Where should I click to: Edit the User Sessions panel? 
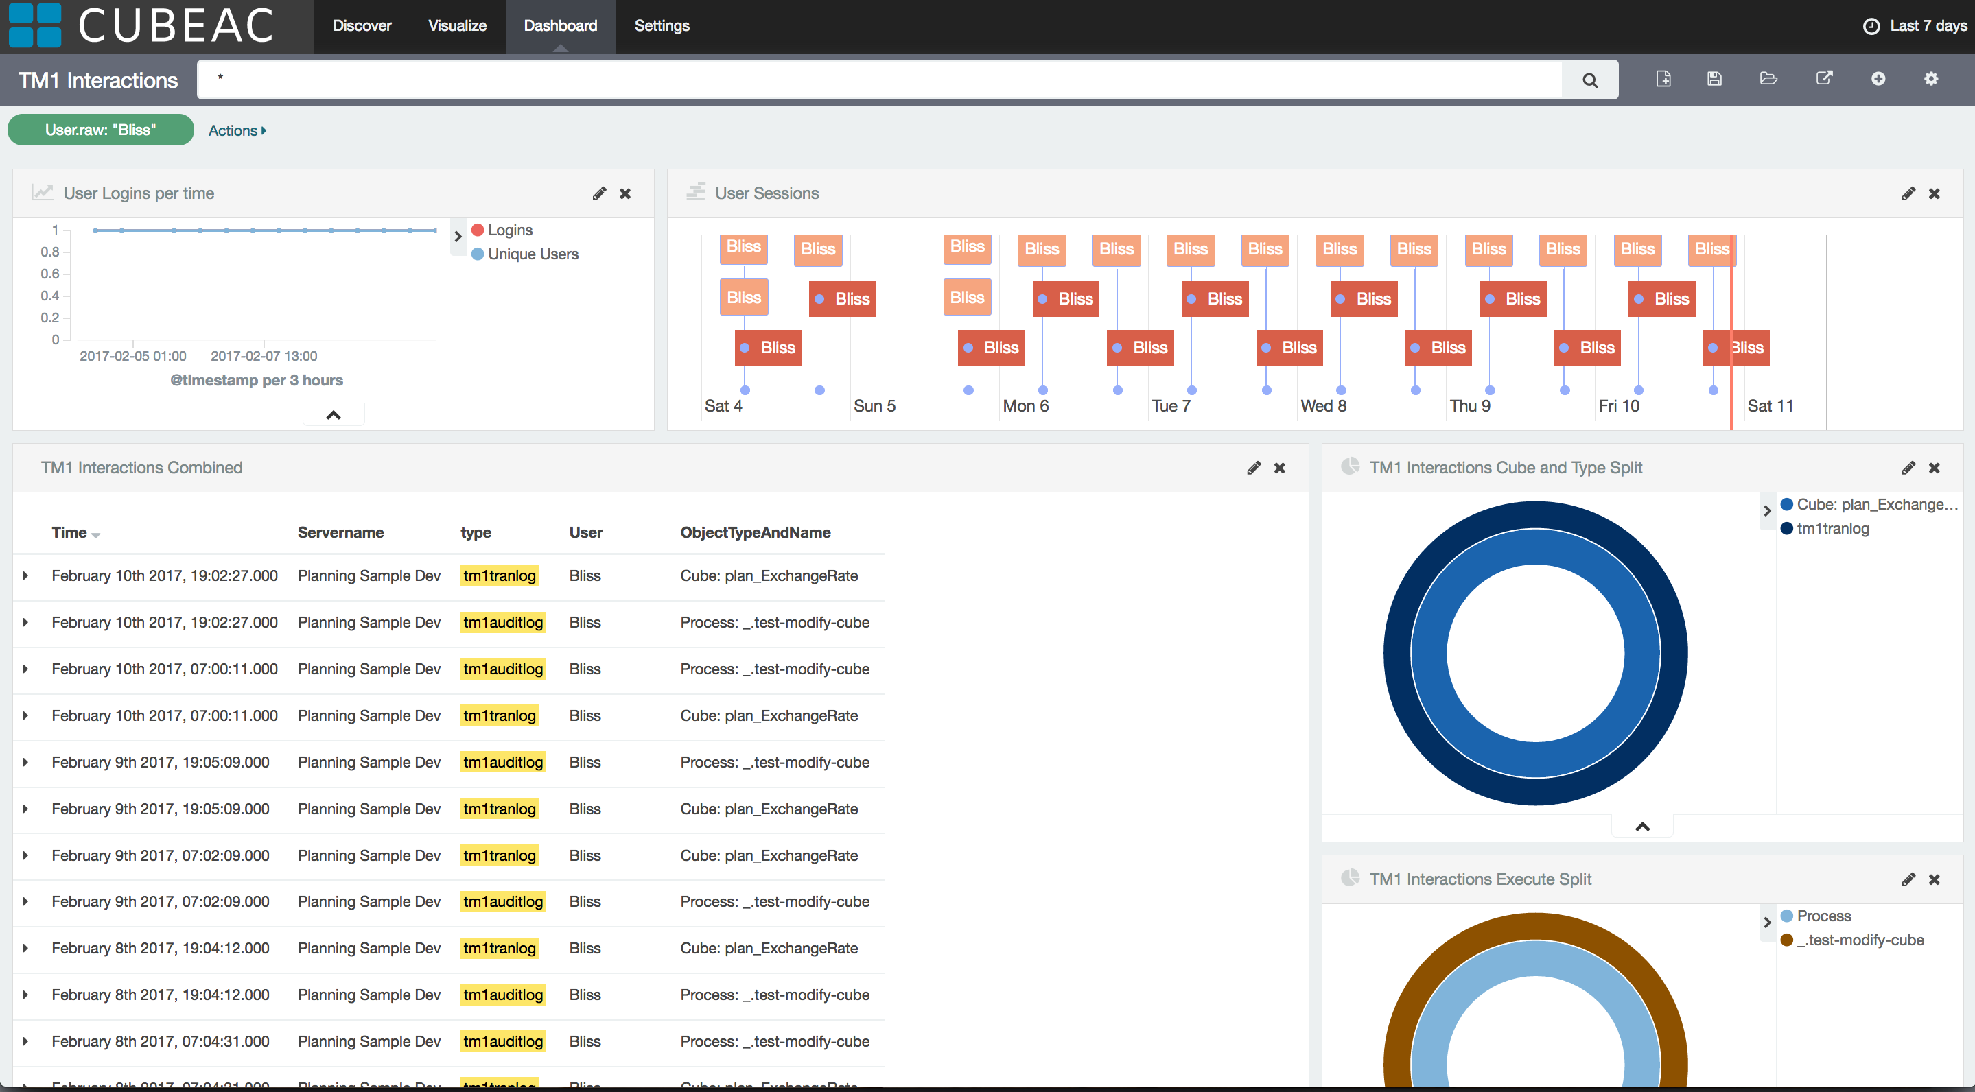(x=1908, y=194)
